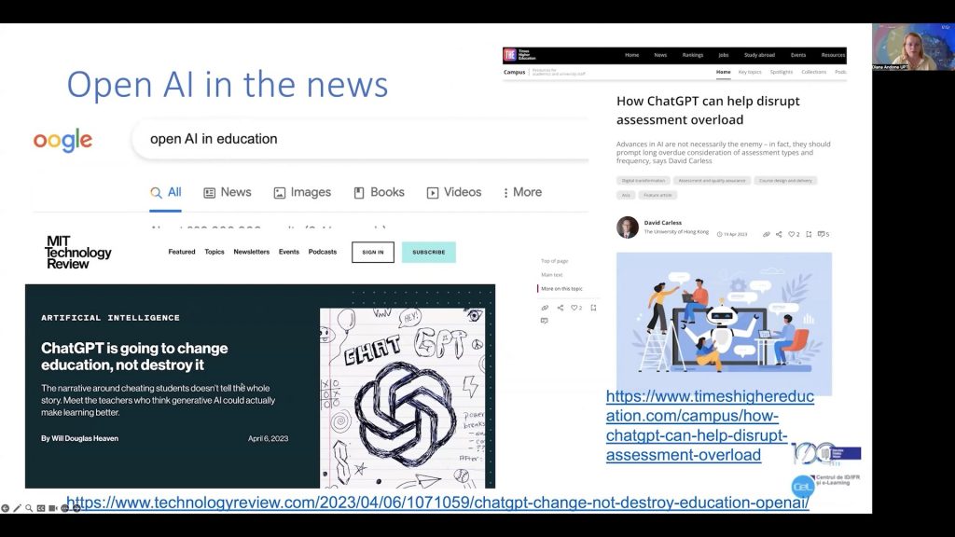Copy link icon beside David Carless date
The image size is (955, 537).
click(767, 234)
